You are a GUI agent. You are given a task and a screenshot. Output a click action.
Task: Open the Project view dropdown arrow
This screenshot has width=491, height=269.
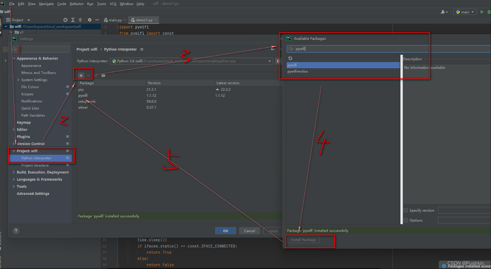click(x=29, y=20)
